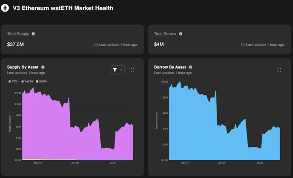Viewport: 293px width, 178px height.
Task: Click the Ethereum logo in the header
Action: 6,8
